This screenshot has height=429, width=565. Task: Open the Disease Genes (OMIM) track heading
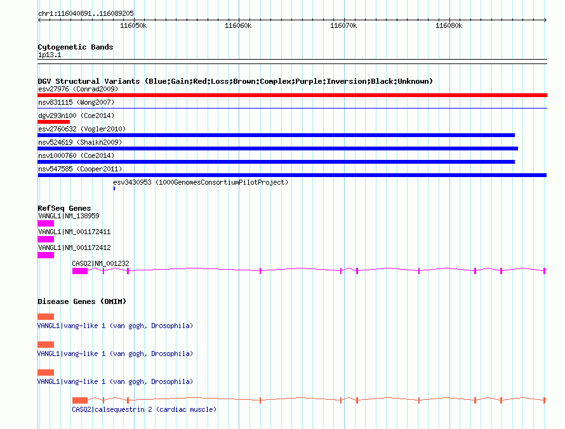(81, 301)
